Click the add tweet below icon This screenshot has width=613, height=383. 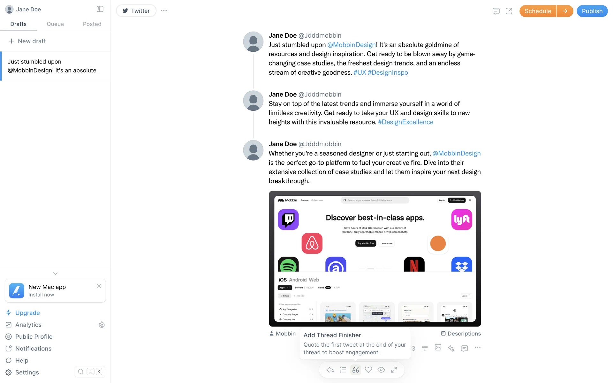(x=425, y=348)
